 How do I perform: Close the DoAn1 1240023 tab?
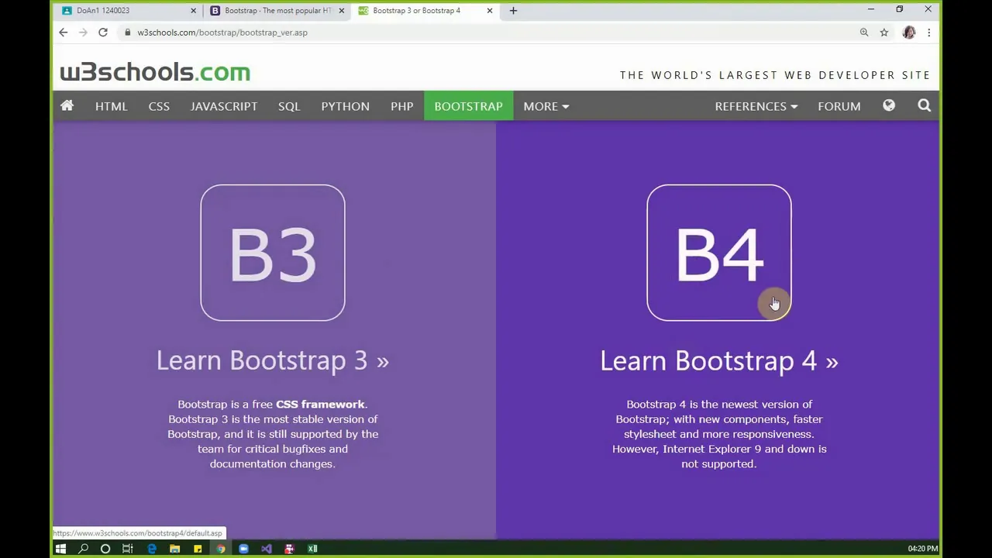pos(193,11)
